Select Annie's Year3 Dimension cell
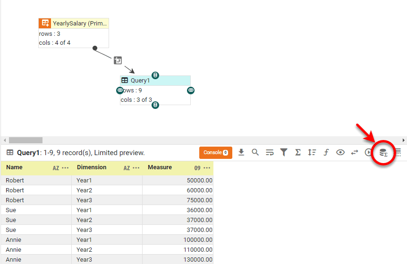Viewport: 407px width, 264px height. [x=107, y=259]
